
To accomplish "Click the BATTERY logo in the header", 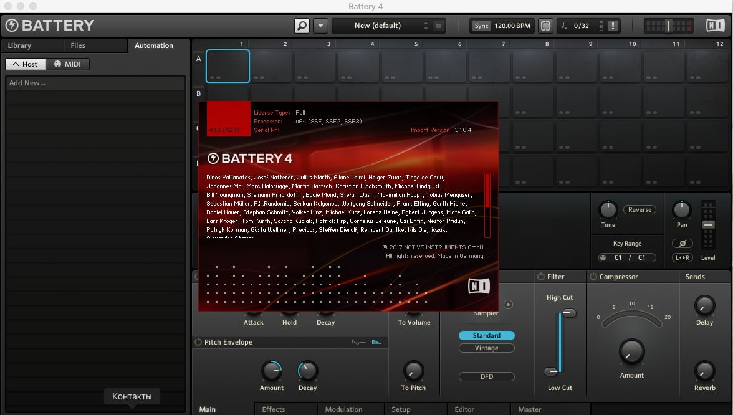I will [50, 25].
